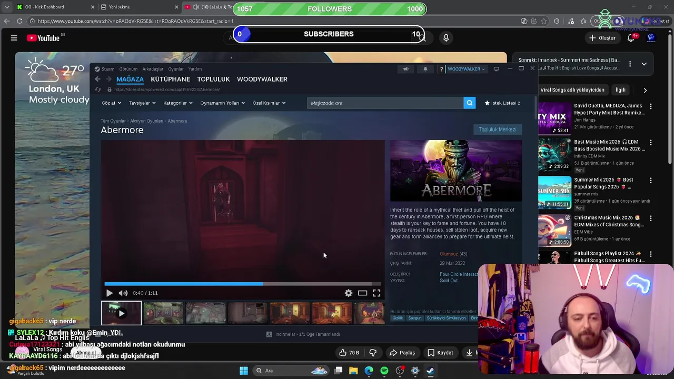Open David Guetta Party Mix video thumbnail

[554, 119]
